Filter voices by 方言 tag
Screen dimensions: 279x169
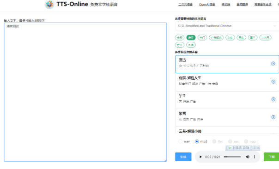pos(180,45)
